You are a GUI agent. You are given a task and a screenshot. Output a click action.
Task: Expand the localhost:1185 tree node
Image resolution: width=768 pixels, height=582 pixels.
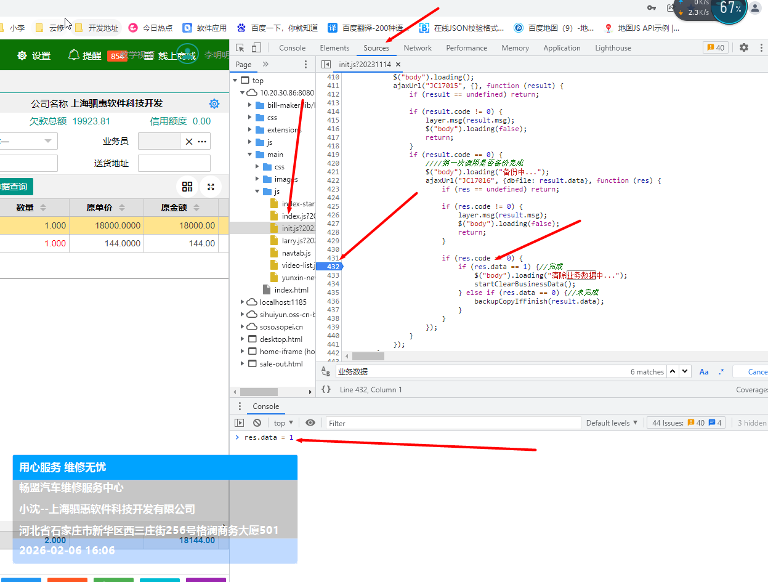coord(243,302)
